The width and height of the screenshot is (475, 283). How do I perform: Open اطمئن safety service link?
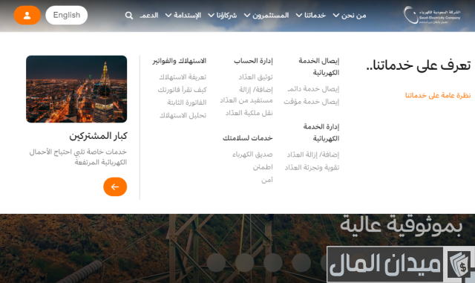tap(263, 167)
